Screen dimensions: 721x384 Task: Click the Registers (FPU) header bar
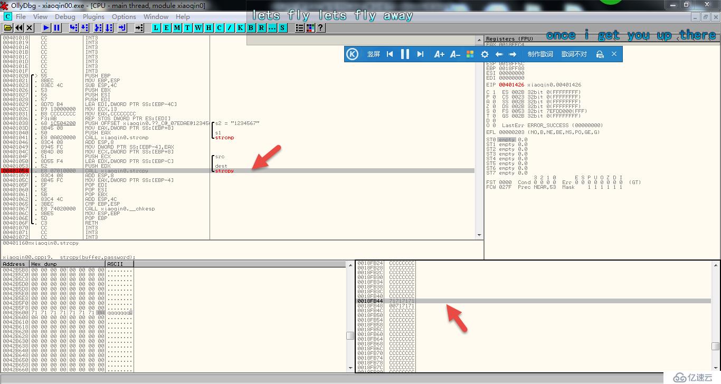coord(602,39)
